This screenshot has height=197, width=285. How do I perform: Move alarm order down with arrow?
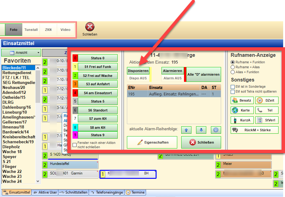201,130
